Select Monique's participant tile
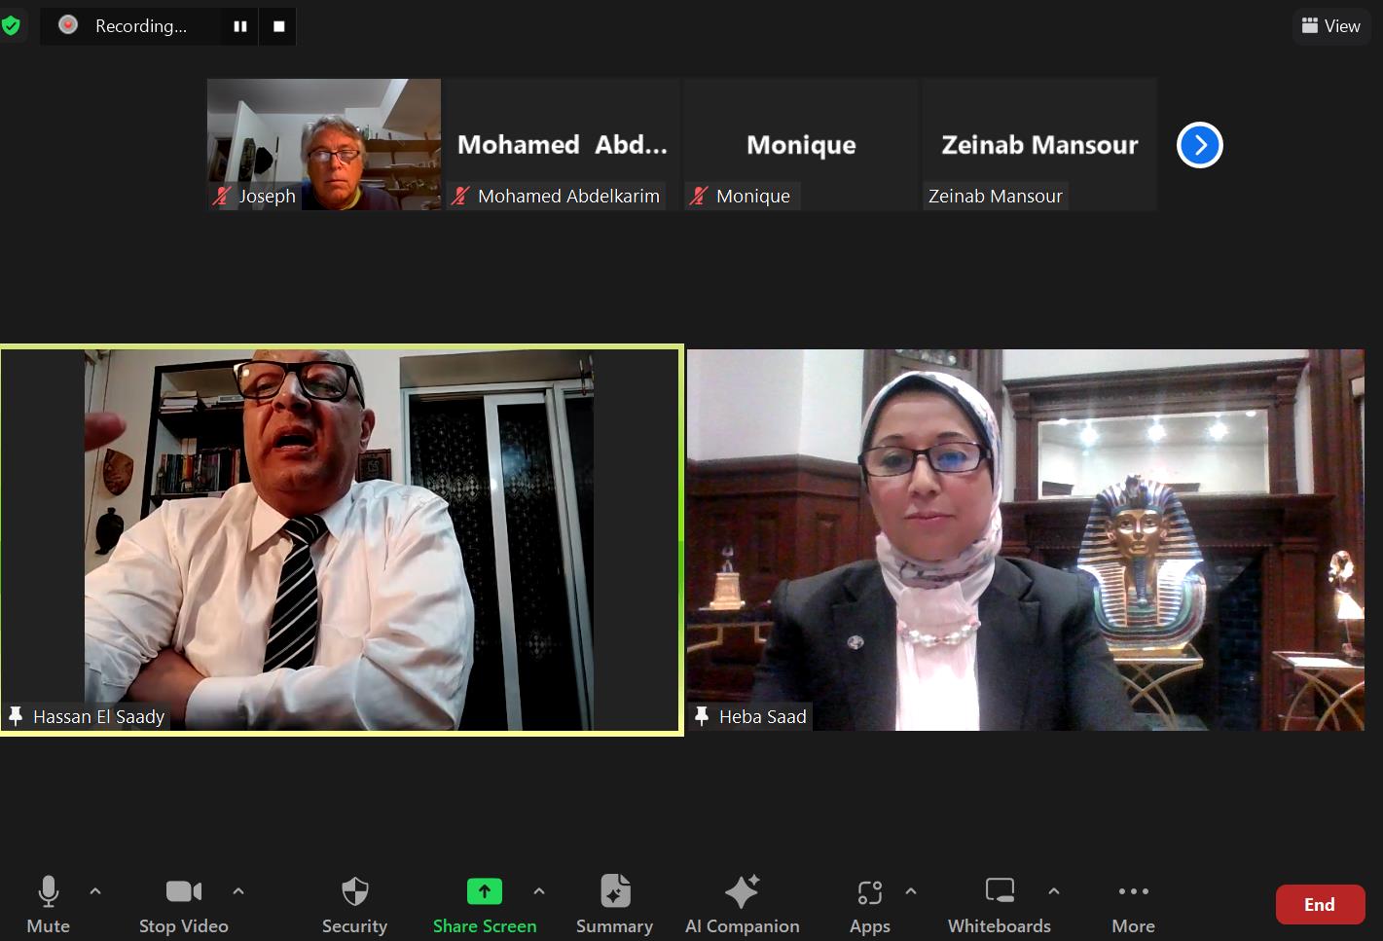1383x941 pixels. coord(801,144)
